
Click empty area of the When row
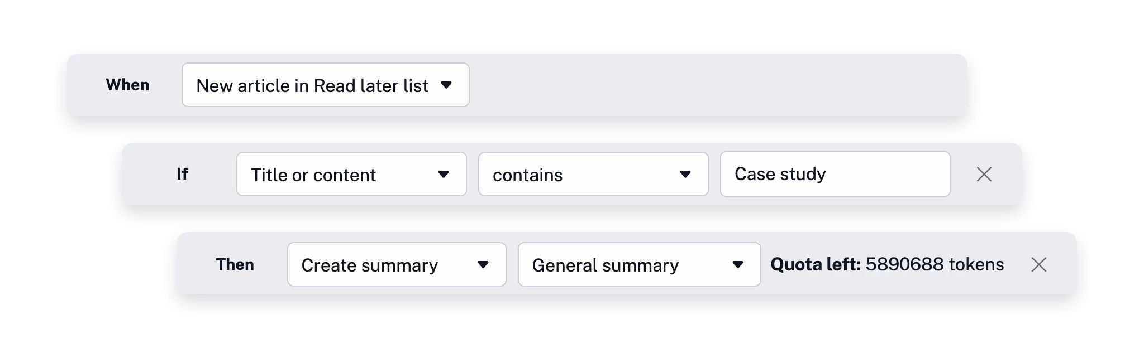pyautogui.click(x=715, y=85)
